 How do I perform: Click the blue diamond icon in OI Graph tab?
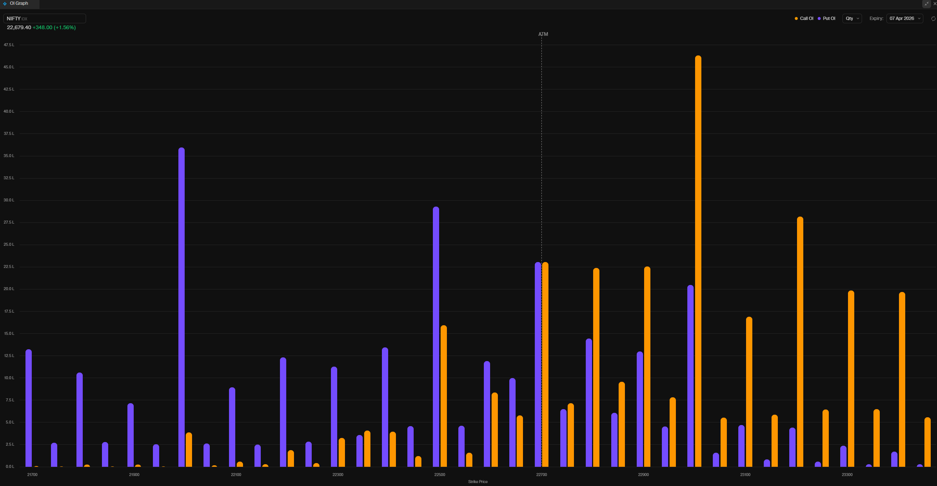click(x=5, y=4)
